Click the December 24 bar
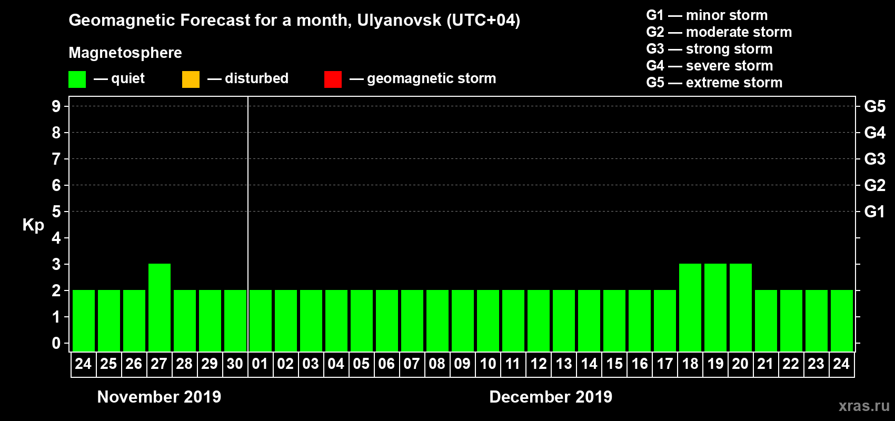 click(x=842, y=320)
